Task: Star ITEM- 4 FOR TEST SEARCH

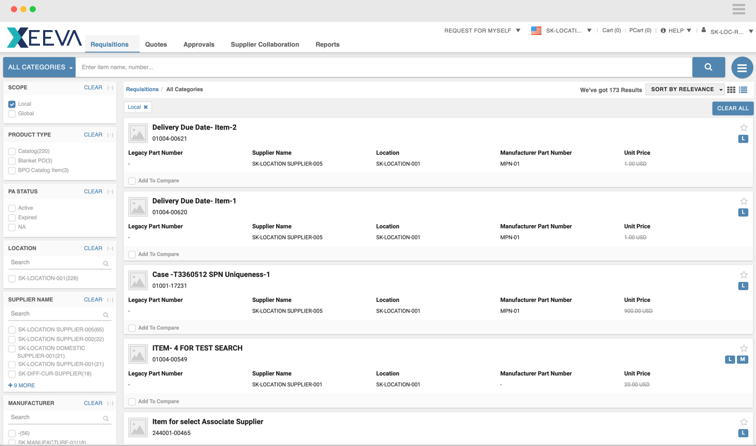Action: click(744, 349)
